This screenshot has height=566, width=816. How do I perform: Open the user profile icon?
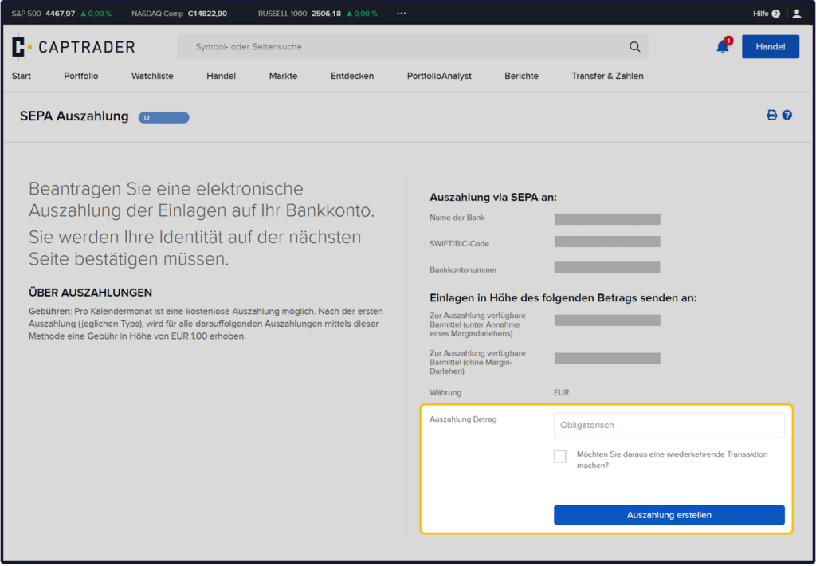796,14
